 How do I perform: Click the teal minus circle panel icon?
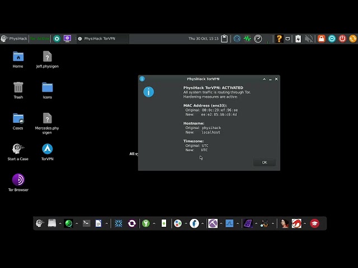[332, 39]
